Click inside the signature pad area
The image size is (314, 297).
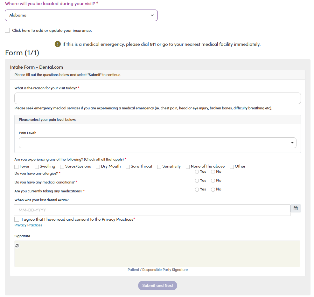click(x=157, y=254)
